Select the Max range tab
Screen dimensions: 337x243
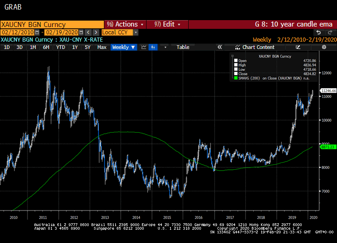point(102,47)
